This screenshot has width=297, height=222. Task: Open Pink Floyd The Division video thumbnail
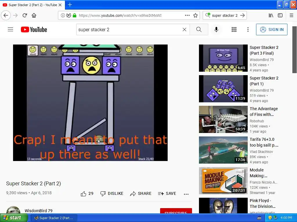pos(223,206)
